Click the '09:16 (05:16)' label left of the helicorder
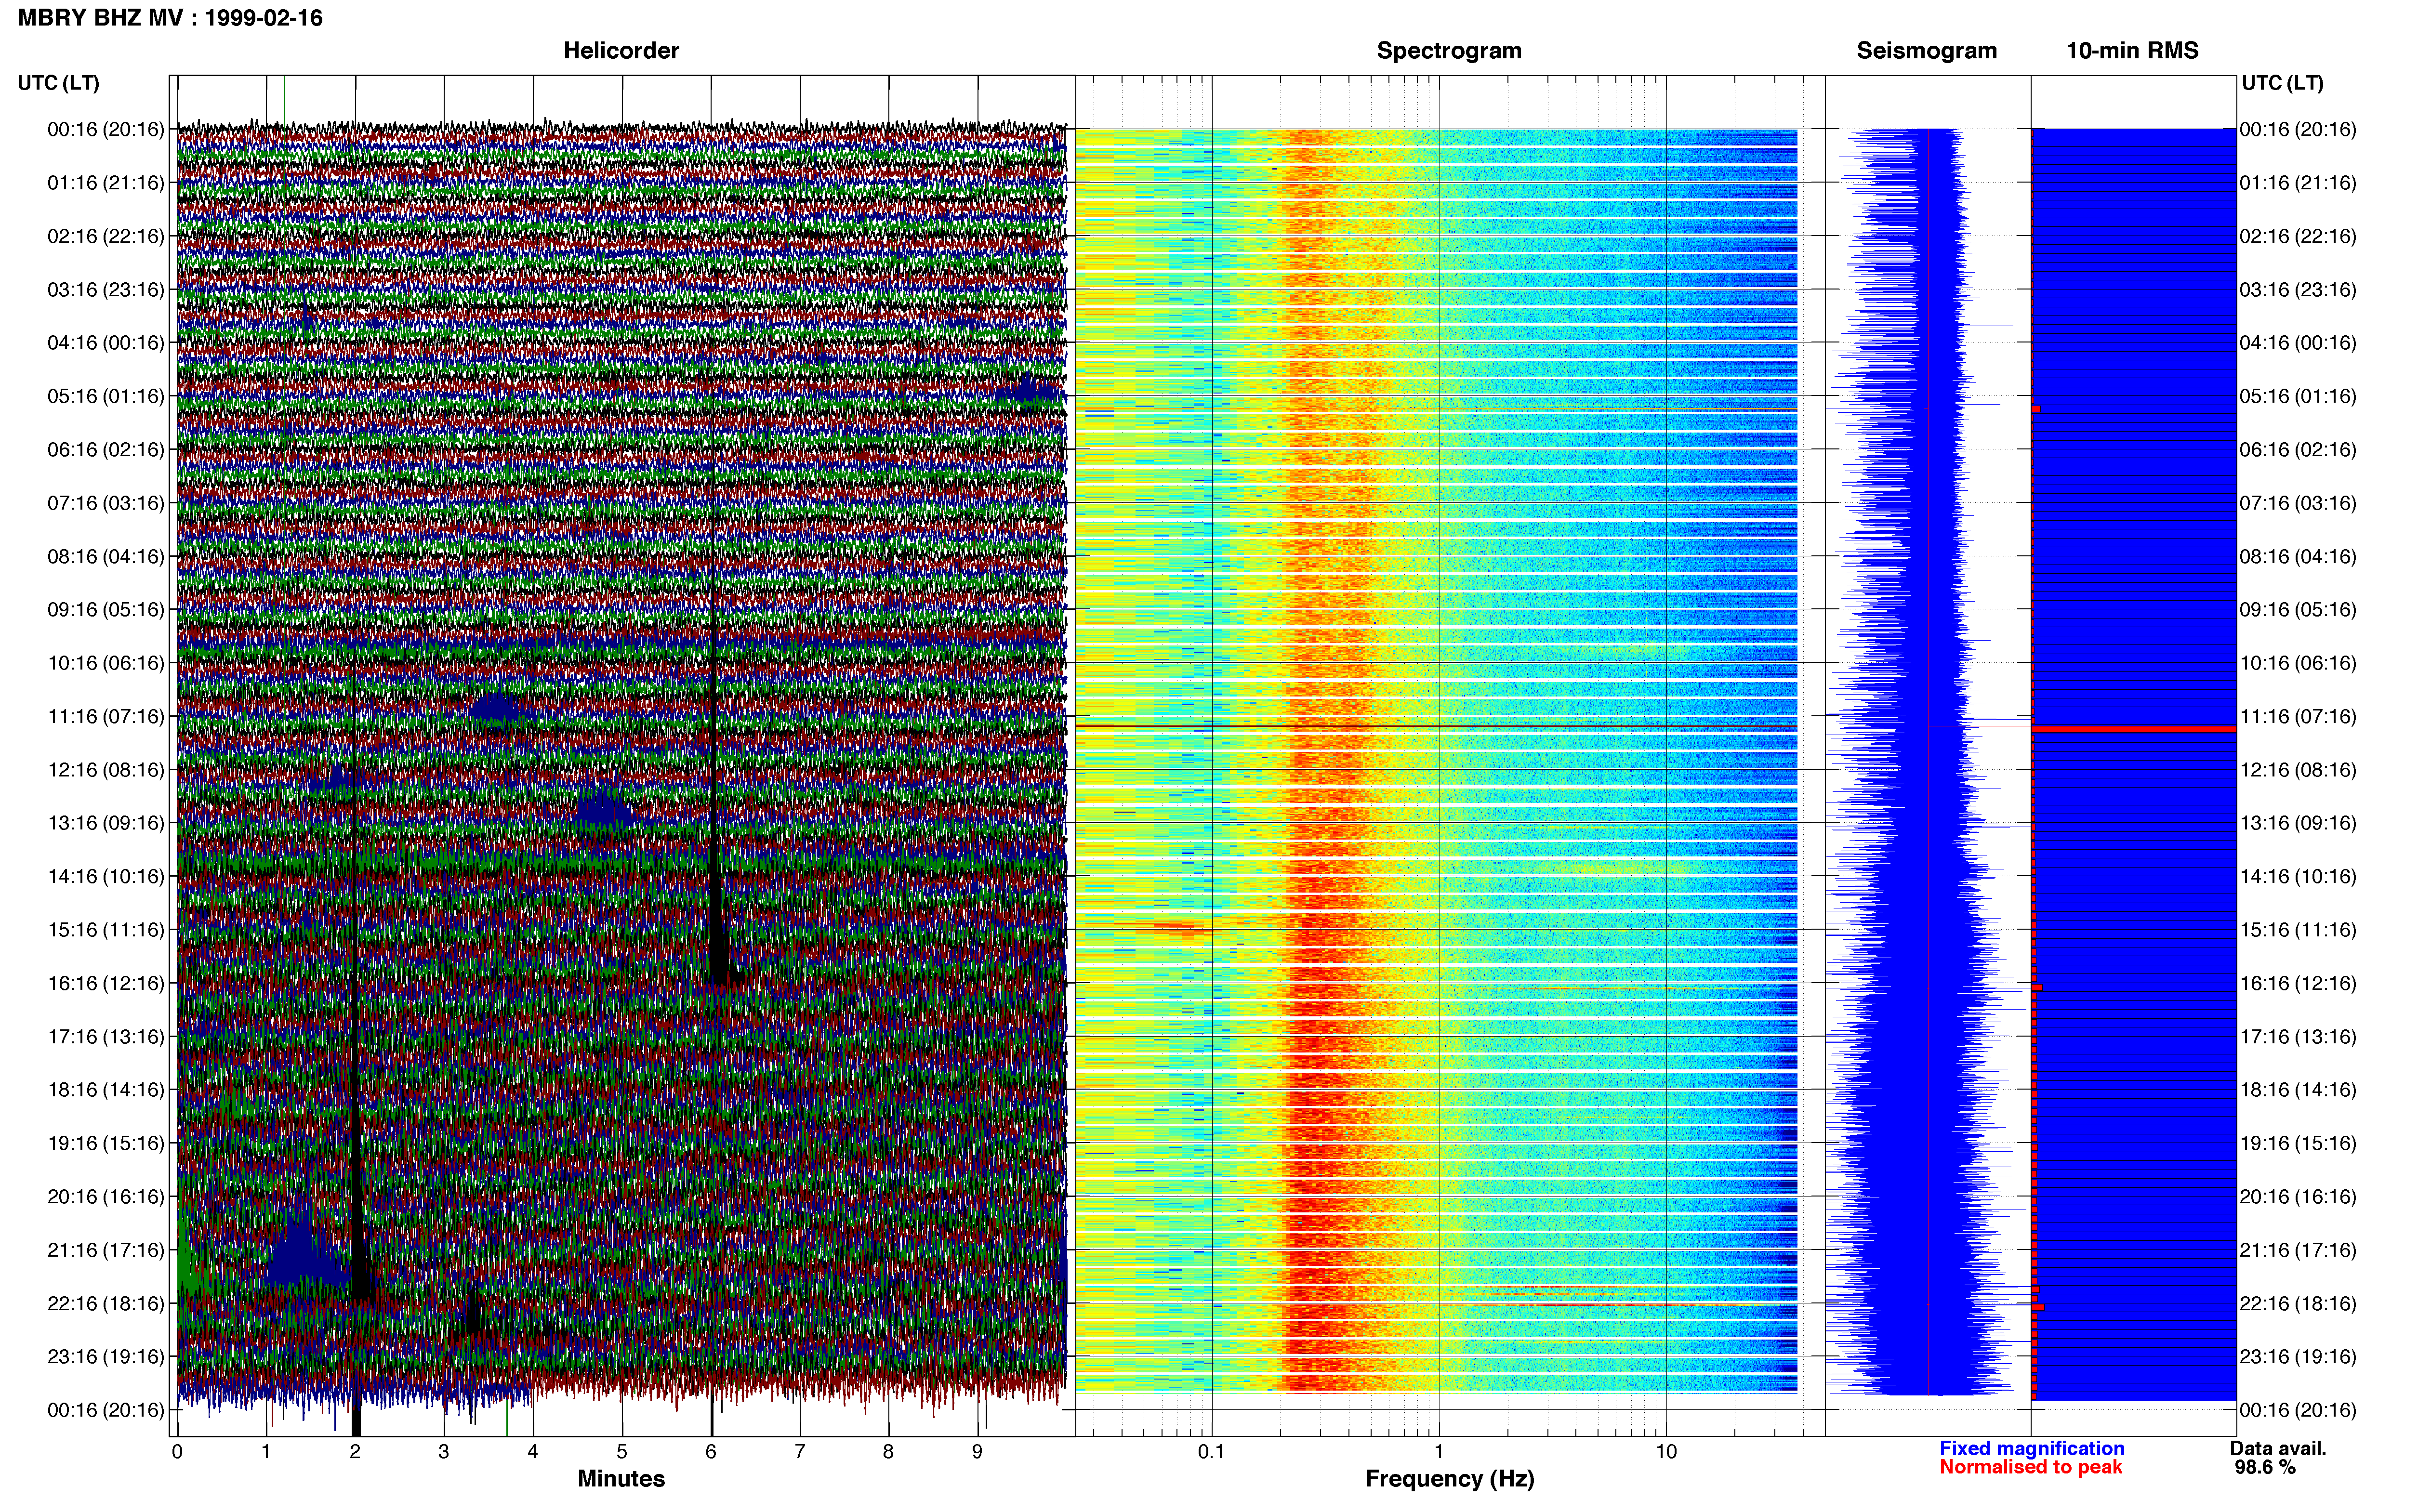The height and width of the screenshot is (1512, 2418). pos(106,610)
